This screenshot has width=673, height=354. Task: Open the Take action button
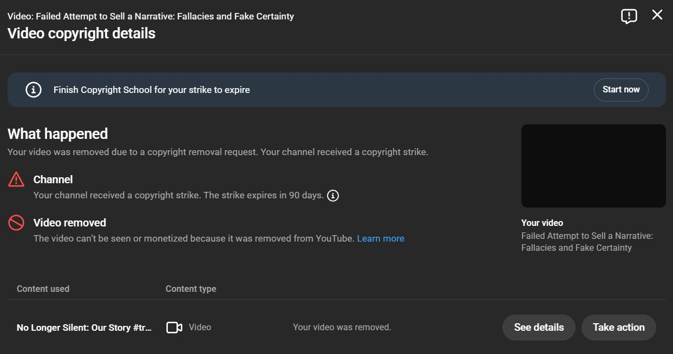(618, 328)
